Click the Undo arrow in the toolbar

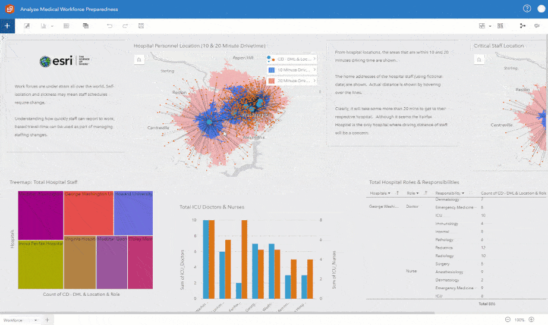coord(109,26)
